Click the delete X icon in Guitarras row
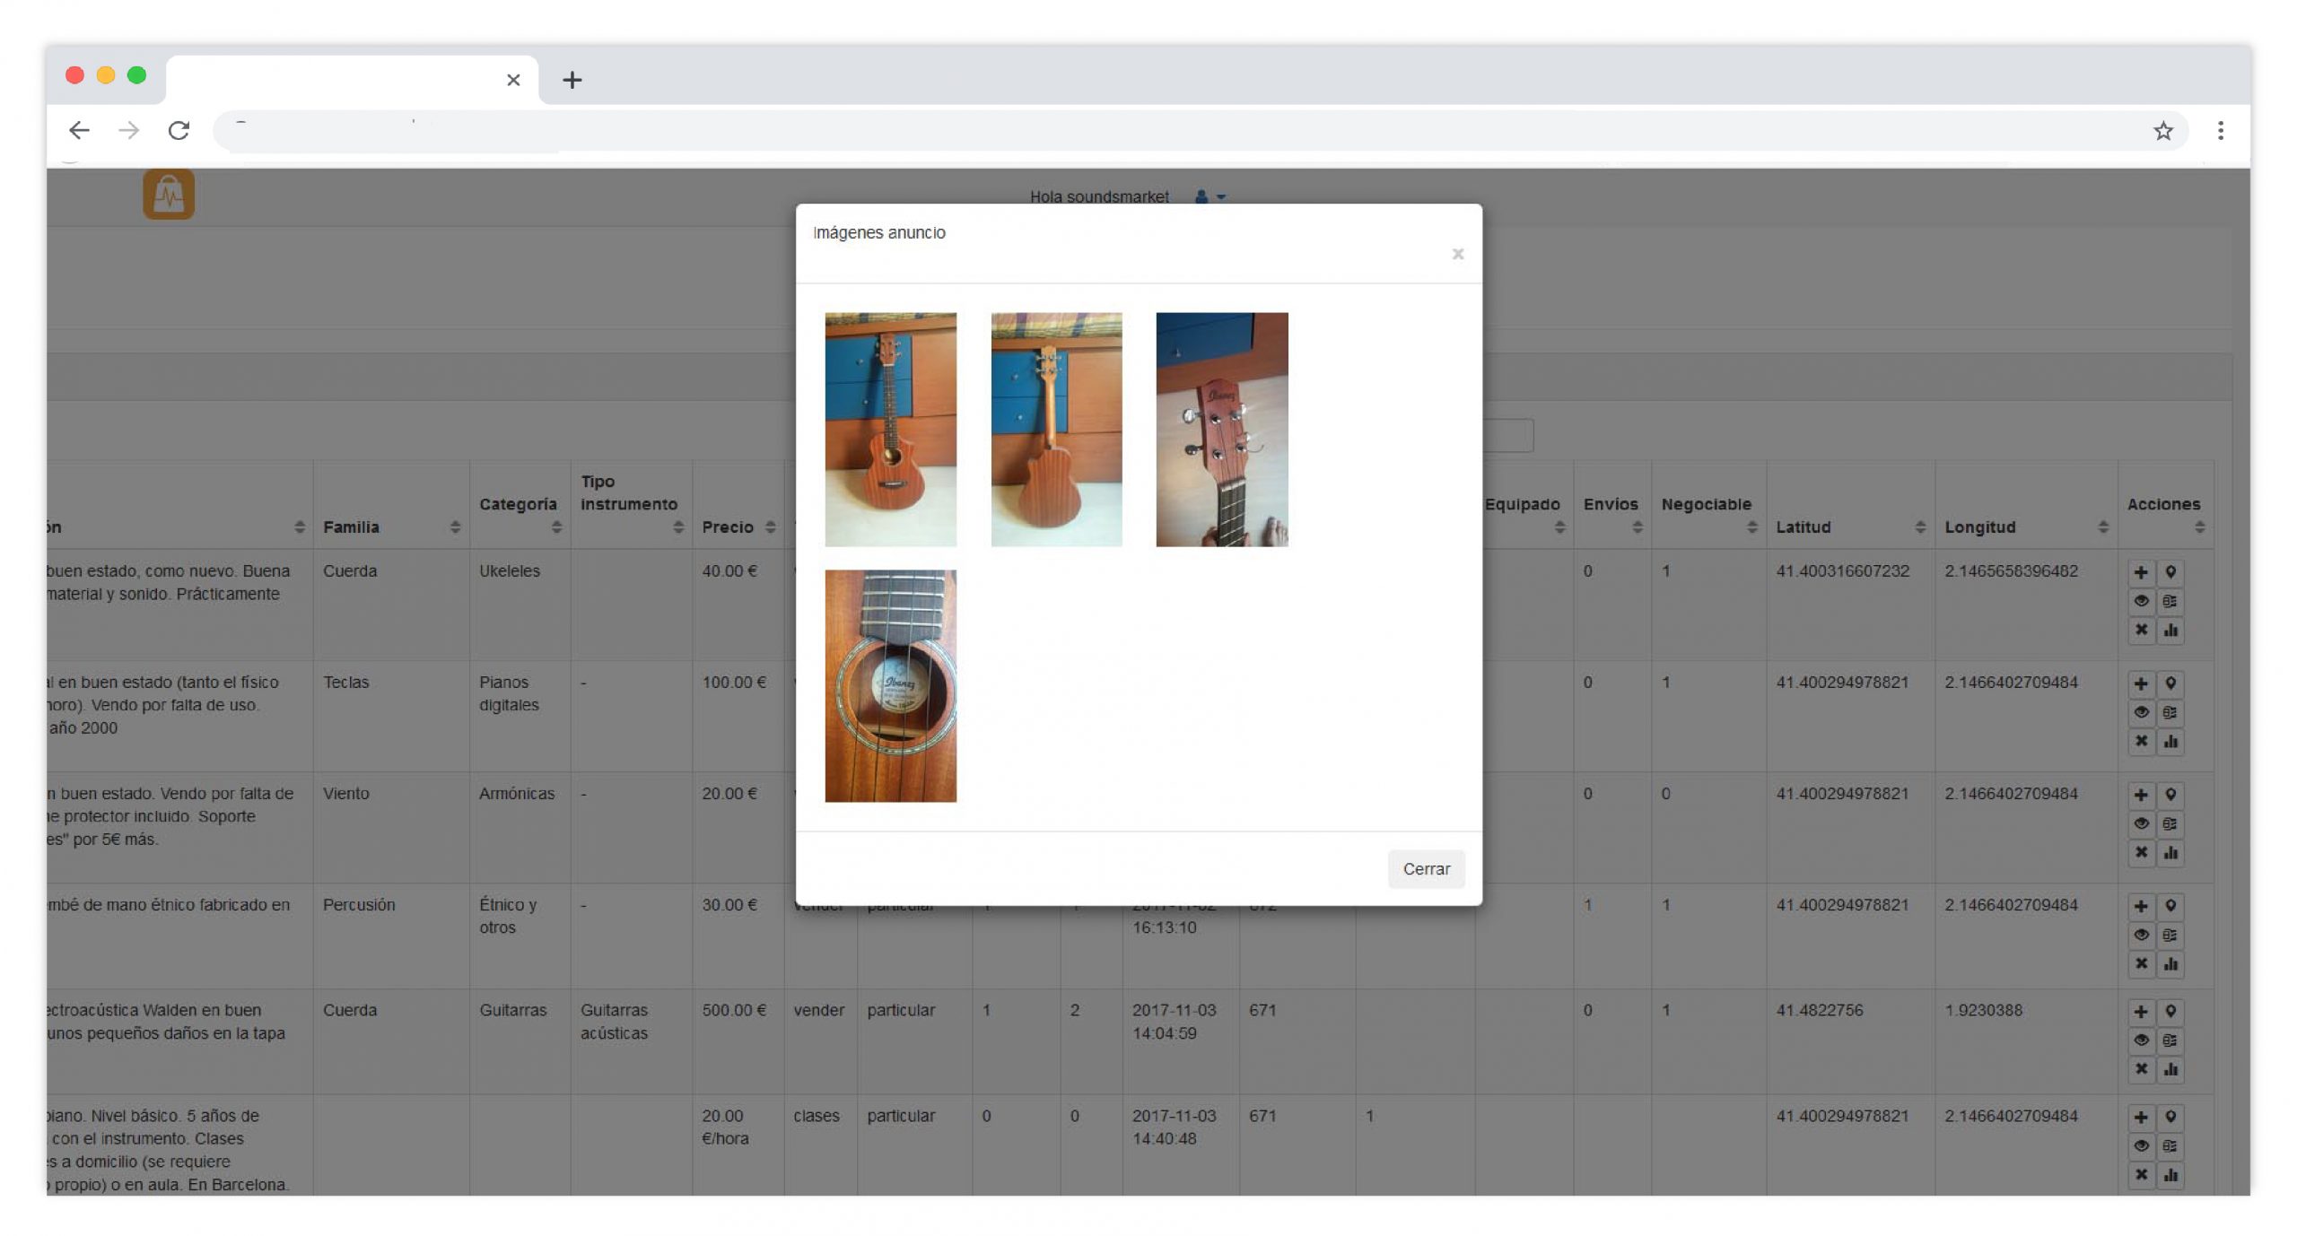The height and width of the screenshot is (1236, 2297). (x=2140, y=1068)
